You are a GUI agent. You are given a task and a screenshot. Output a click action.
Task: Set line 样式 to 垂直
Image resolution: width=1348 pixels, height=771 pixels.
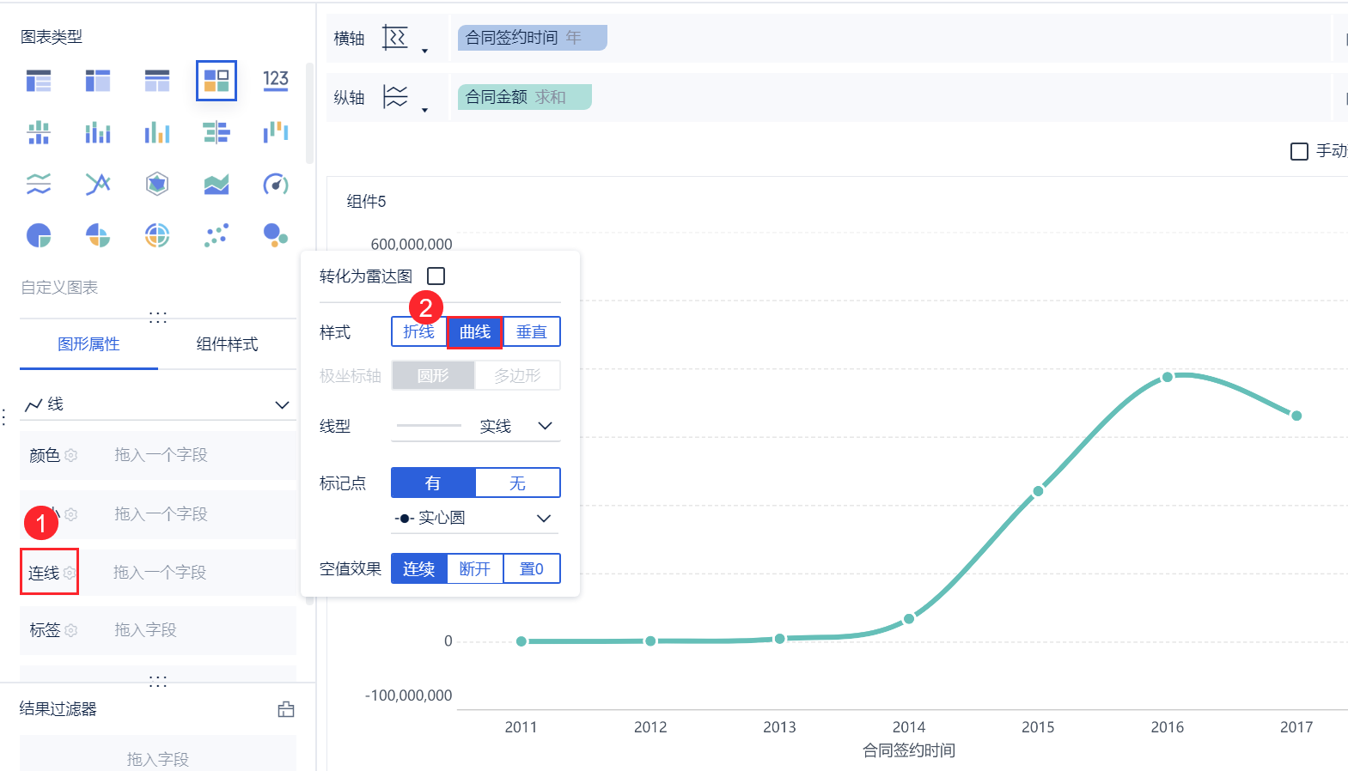click(531, 332)
